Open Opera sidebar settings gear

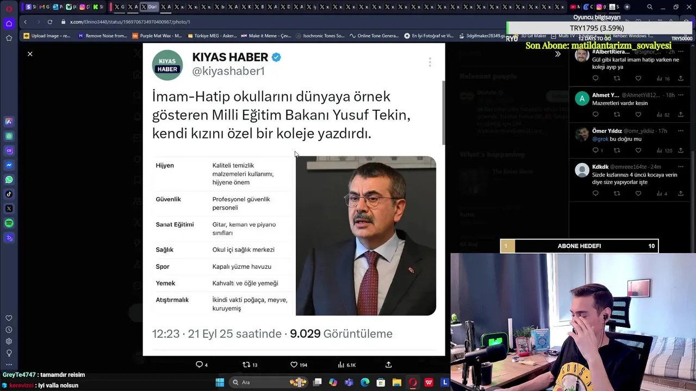coord(9,341)
